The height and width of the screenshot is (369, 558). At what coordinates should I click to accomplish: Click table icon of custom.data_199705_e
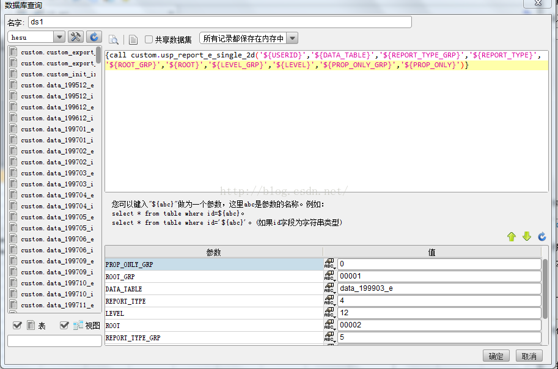13,217
